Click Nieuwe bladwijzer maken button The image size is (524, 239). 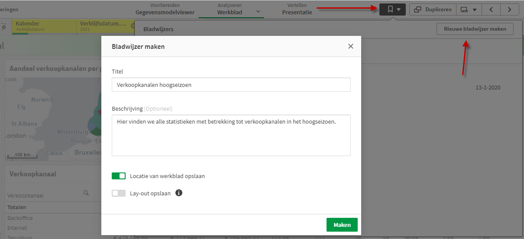click(475, 29)
